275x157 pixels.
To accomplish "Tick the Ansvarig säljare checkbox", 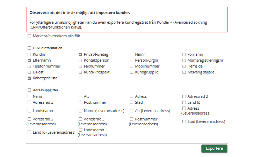I will point(184,72).
